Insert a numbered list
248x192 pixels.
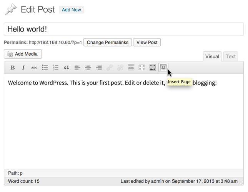(x=56, y=68)
